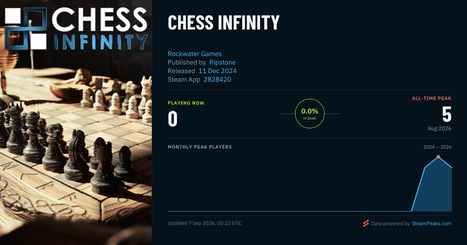Click the all-time peak number 5
The image size is (467, 245).
[x=446, y=114]
